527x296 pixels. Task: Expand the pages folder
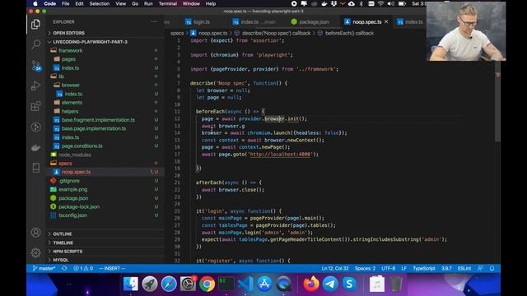[x=68, y=59]
